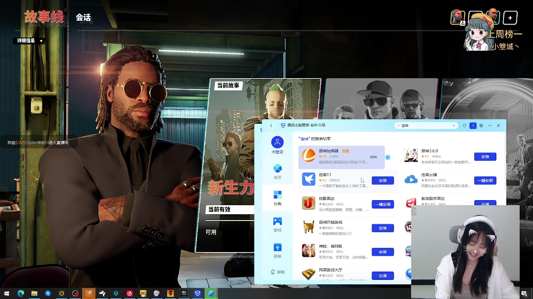Go back in Tencent PC Manager window
The image size is (533, 299).
271,125
